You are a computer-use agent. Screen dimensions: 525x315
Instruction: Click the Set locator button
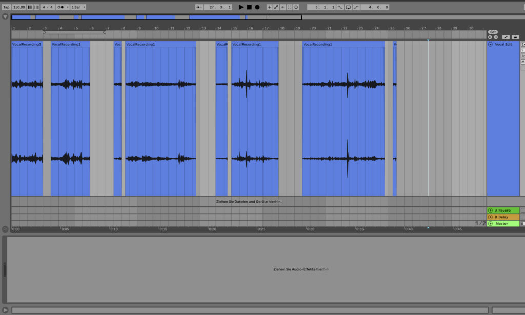(493, 32)
